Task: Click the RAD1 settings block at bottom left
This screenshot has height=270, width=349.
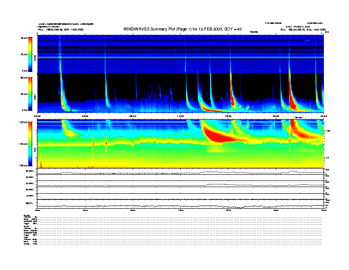Action: click(30, 231)
